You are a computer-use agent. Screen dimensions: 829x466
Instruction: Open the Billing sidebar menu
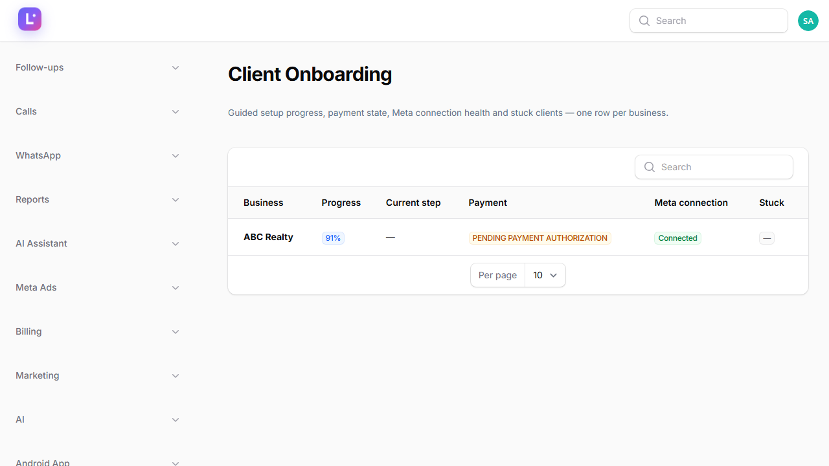(97, 331)
